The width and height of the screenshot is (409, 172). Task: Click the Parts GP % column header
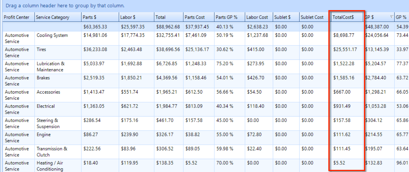229,17
